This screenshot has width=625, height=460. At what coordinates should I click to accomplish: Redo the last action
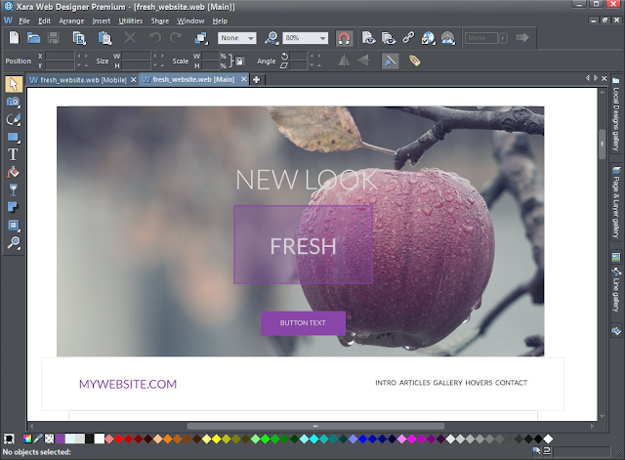[176, 38]
